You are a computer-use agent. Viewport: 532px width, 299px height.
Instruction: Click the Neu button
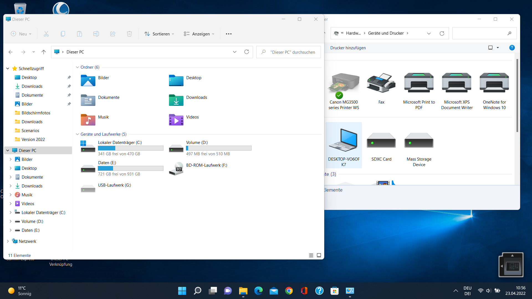(x=21, y=34)
